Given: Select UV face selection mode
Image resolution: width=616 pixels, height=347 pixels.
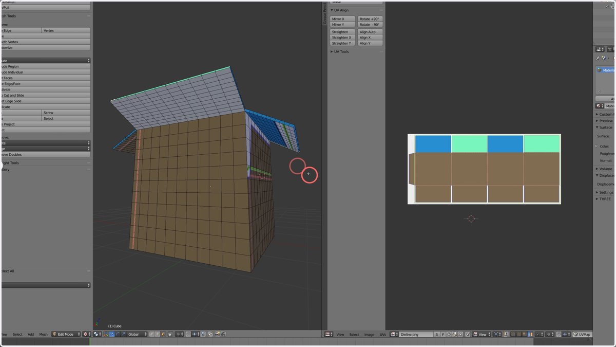Looking at the screenshot, I should pyautogui.click(x=524, y=334).
